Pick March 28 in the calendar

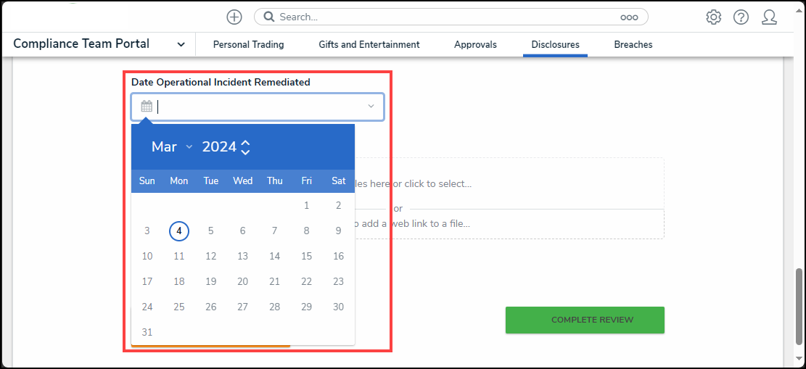(274, 307)
